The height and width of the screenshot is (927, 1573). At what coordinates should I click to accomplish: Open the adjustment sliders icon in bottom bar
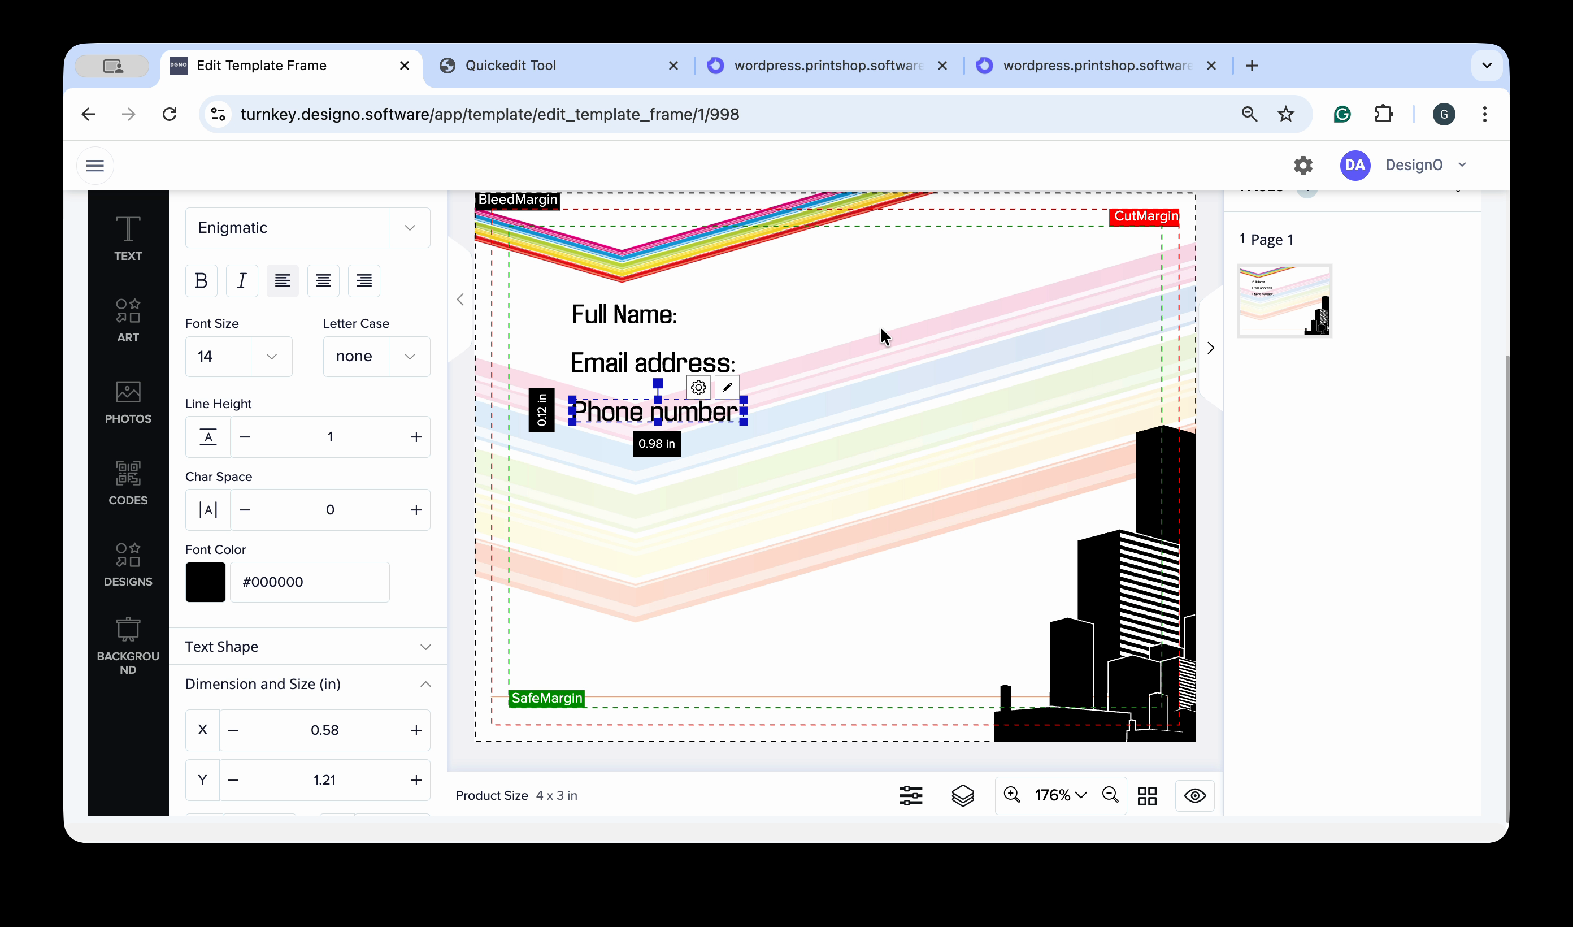pyautogui.click(x=911, y=795)
